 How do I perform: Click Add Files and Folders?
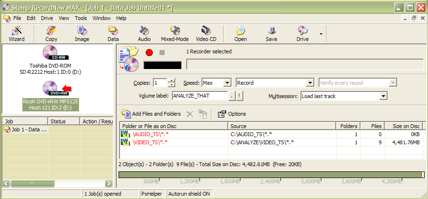click(x=151, y=114)
